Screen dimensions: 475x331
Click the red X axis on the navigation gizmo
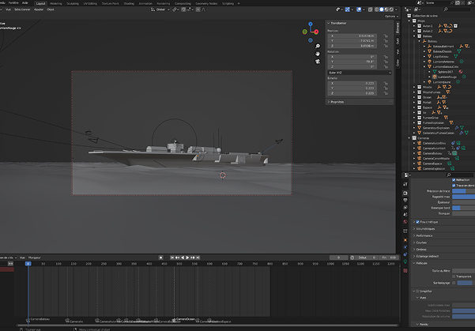tap(316, 32)
